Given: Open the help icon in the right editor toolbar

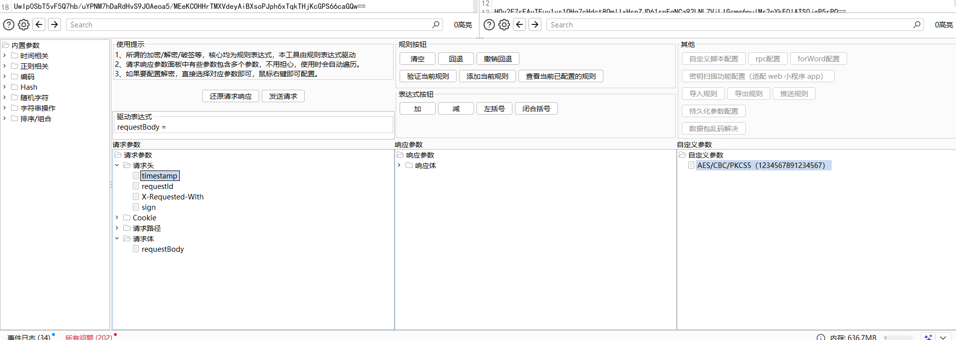Looking at the screenshot, I should (x=489, y=24).
